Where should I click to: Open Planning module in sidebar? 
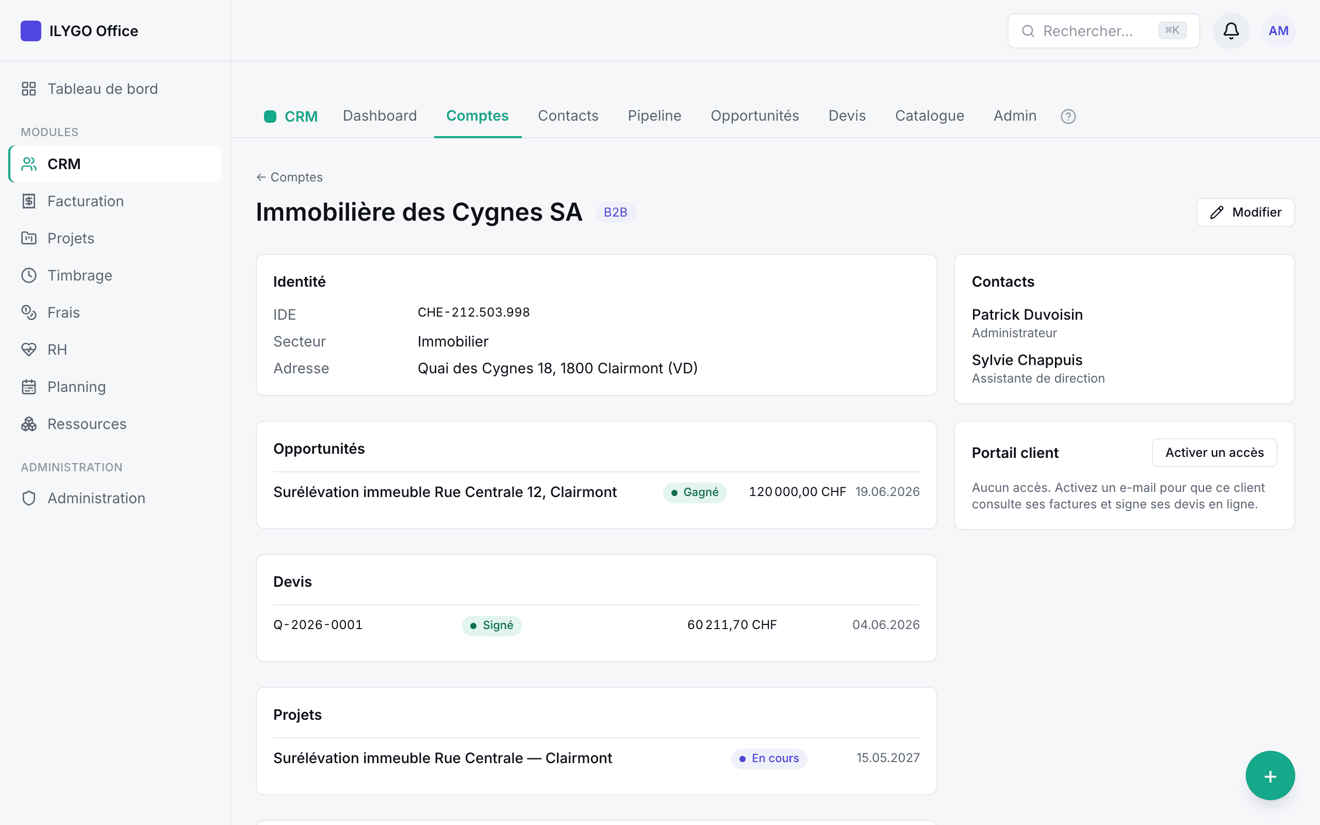click(115, 387)
